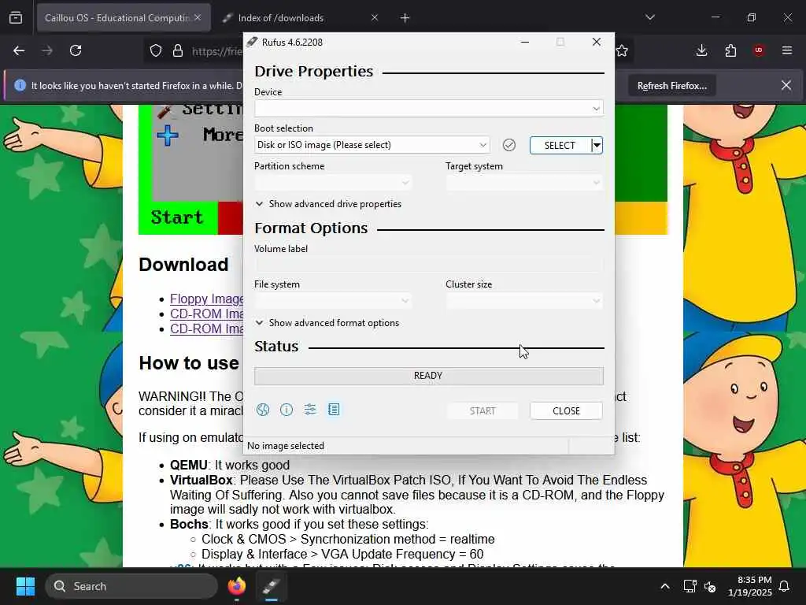Viewport: 806px width, 605px height.
Task: Open the SELECT button's split arrow menu
Action: pos(597,145)
